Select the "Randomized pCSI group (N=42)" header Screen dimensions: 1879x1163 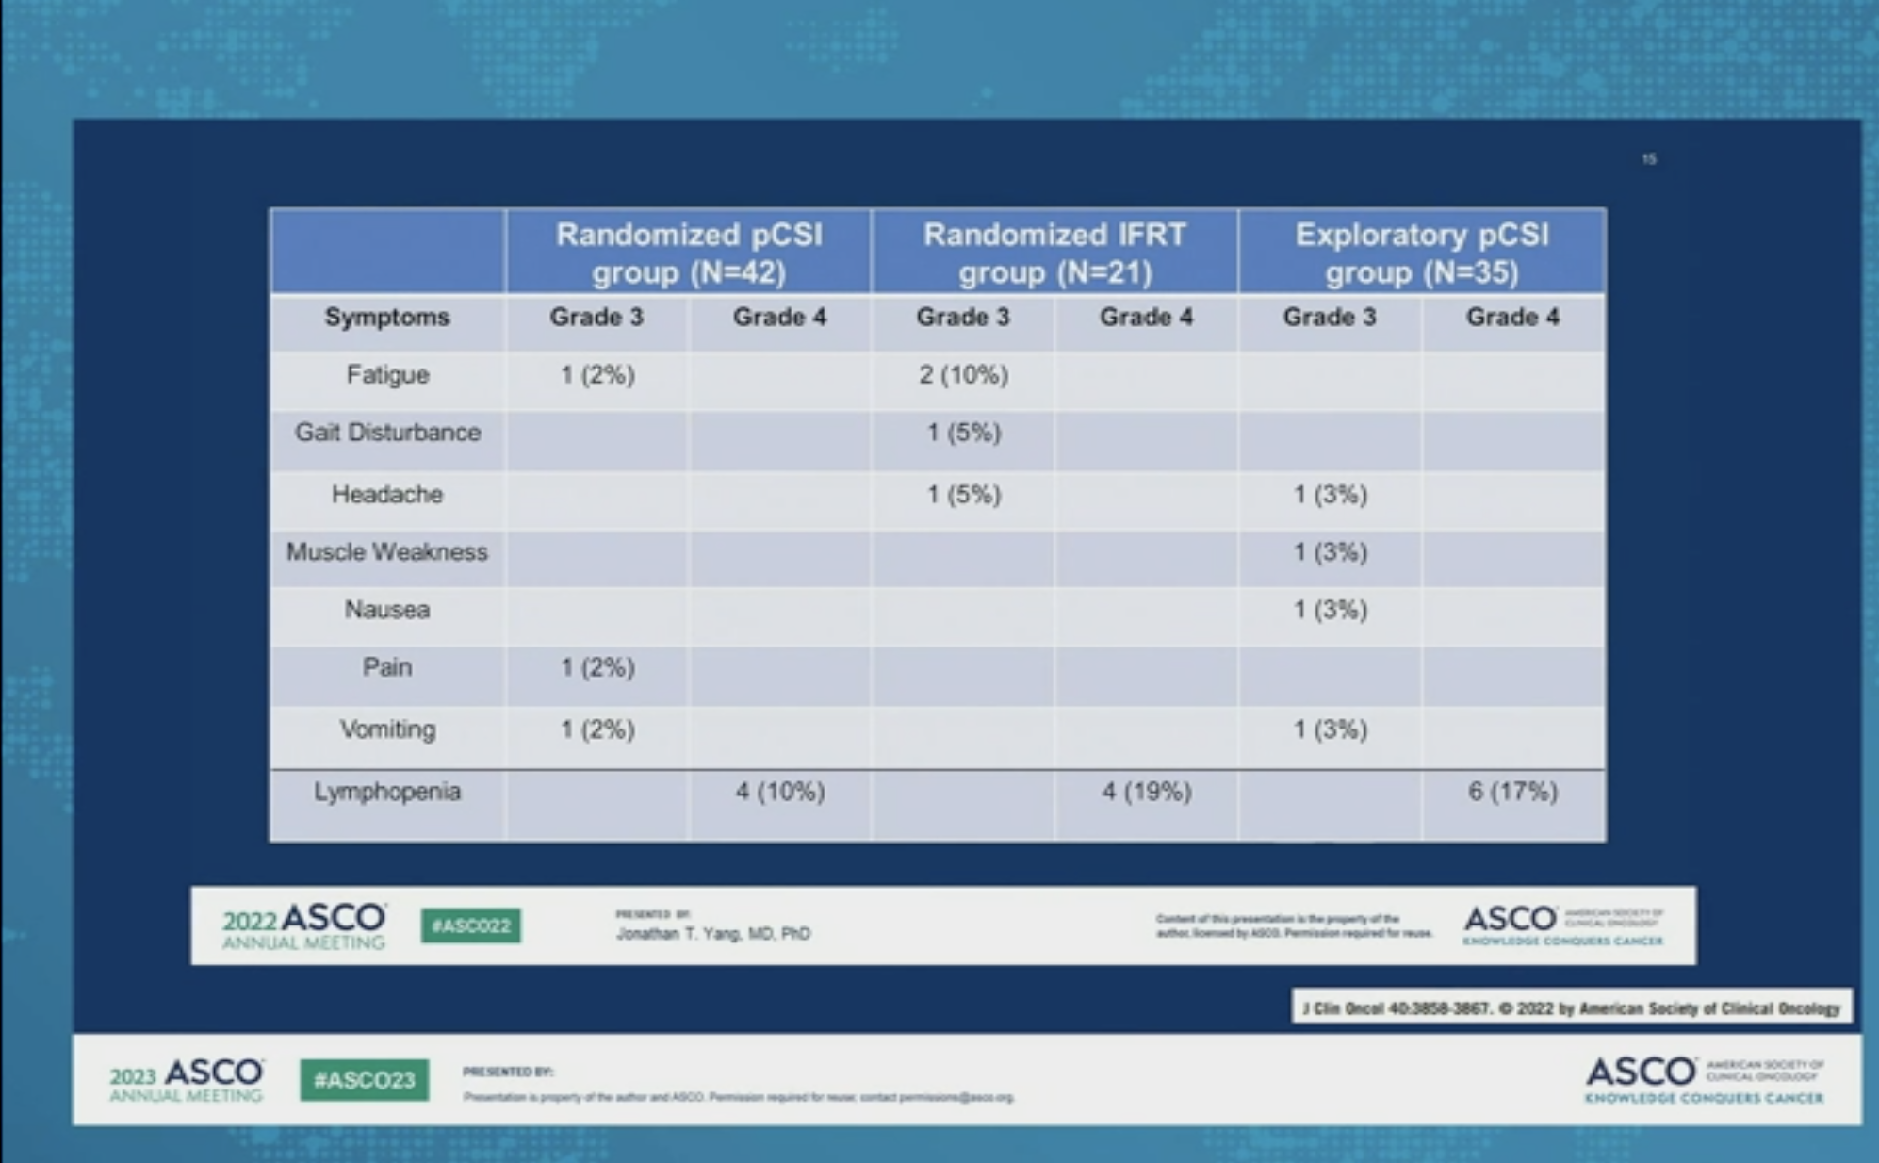tap(689, 253)
